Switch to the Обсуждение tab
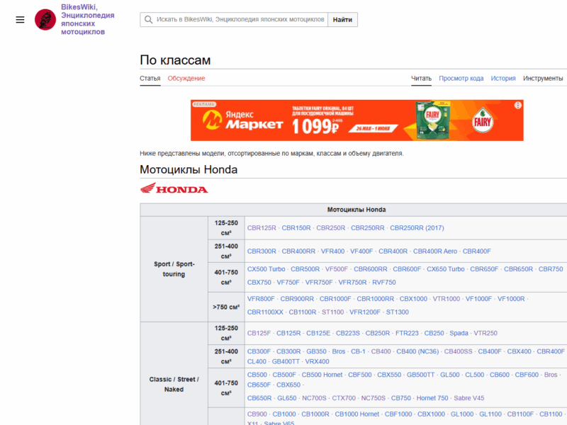The image size is (567, 425). (x=186, y=79)
